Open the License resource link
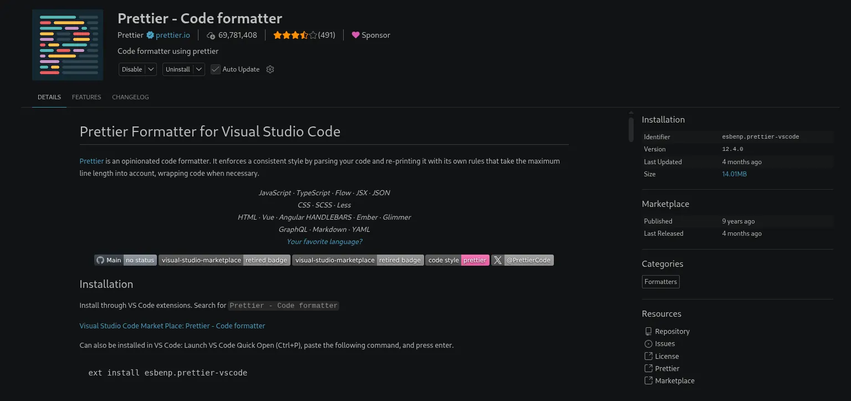851x401 pixels. click(667, 356)
